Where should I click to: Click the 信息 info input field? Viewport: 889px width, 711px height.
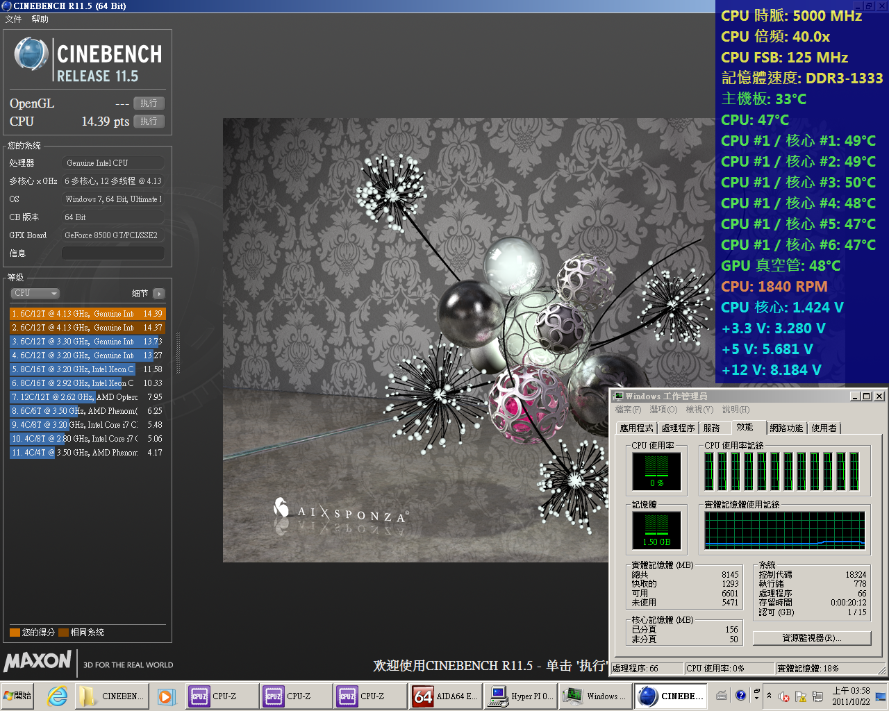113,253
